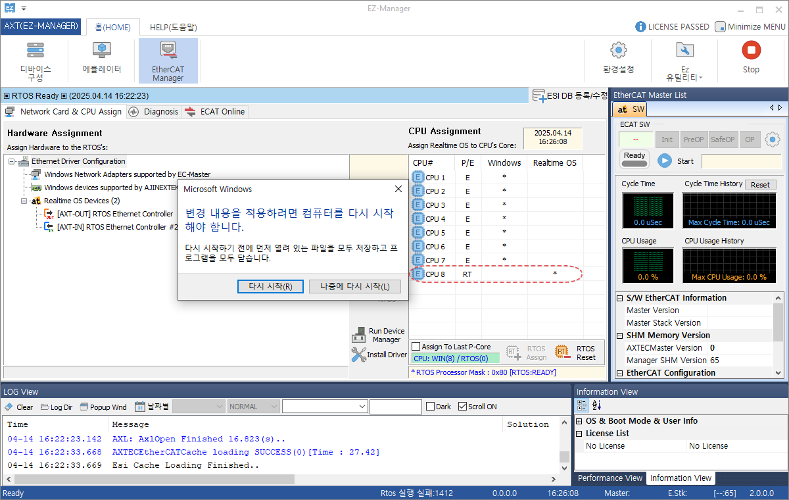
Task: Open the 홈(HOME) ribbon tab
Action: (x=112, y=28)
